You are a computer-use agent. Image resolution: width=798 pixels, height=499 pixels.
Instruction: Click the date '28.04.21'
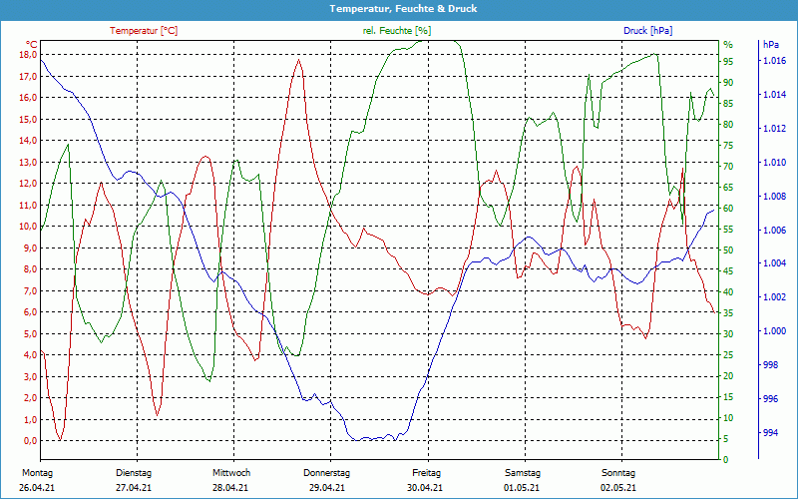click(230, 488)
